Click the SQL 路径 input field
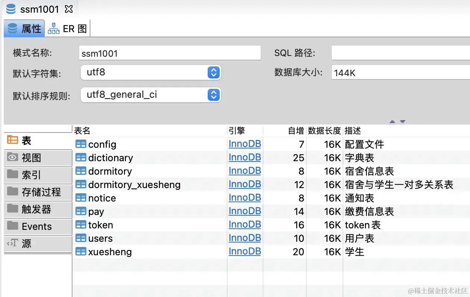This screenshot has height=297, width=470. pos(401,53)
